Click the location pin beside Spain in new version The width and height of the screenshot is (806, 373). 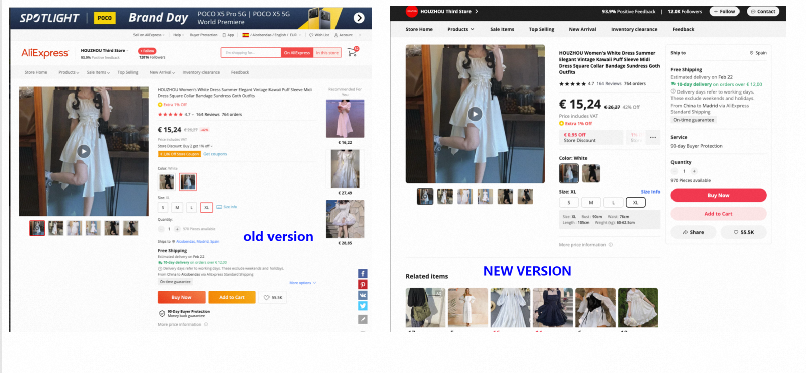point(751,53)
